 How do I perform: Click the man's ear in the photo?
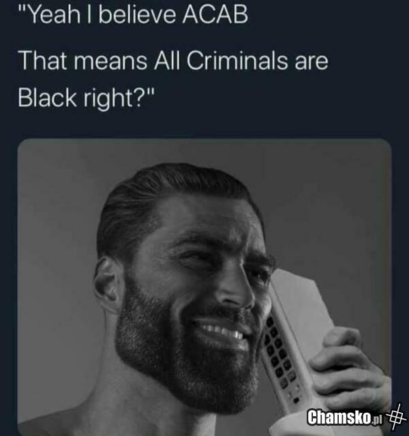click(x=108, y=283)
